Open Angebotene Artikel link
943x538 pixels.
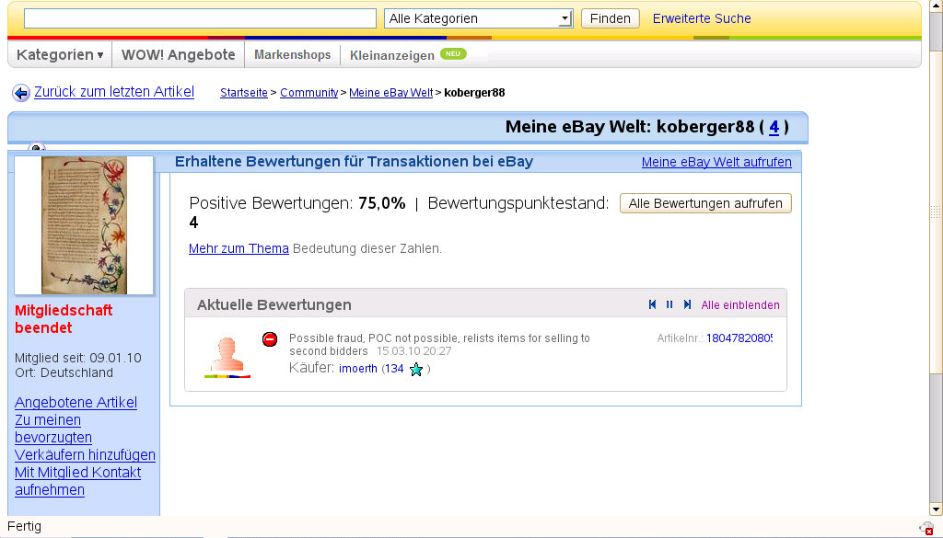(76, 402)
